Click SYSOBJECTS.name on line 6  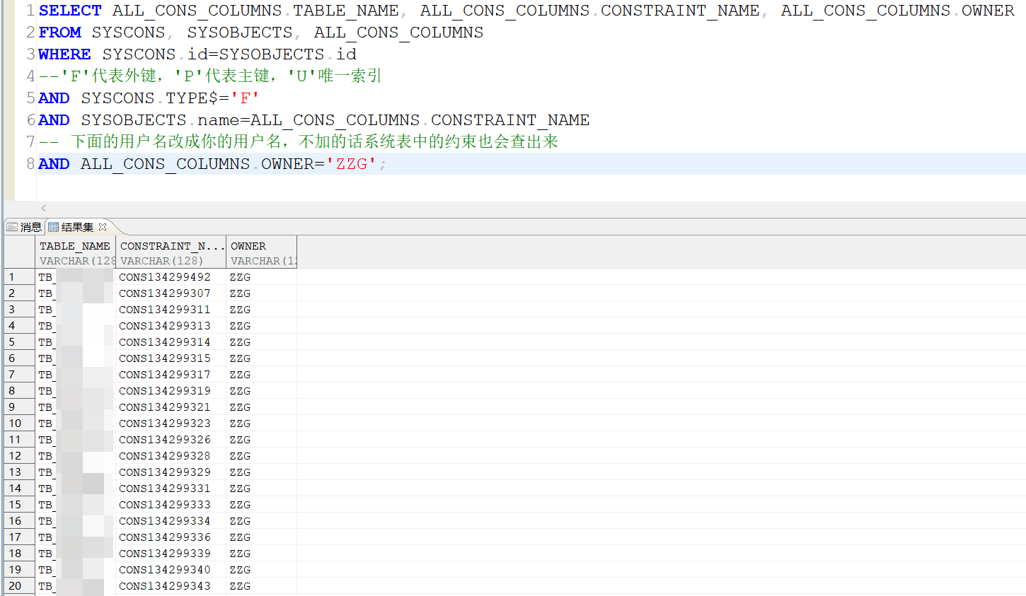pos(160,120)
